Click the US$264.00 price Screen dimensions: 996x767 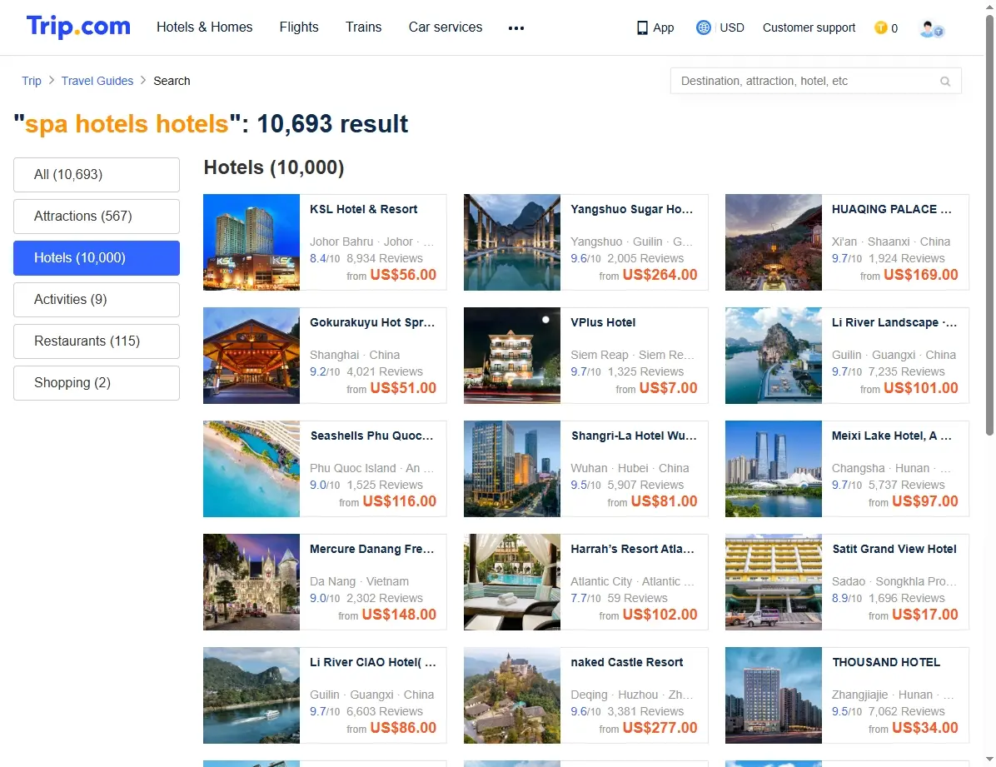point(660,275)
